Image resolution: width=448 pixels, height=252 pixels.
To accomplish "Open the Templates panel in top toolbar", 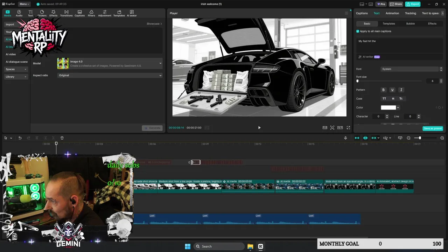I will 119,13.
